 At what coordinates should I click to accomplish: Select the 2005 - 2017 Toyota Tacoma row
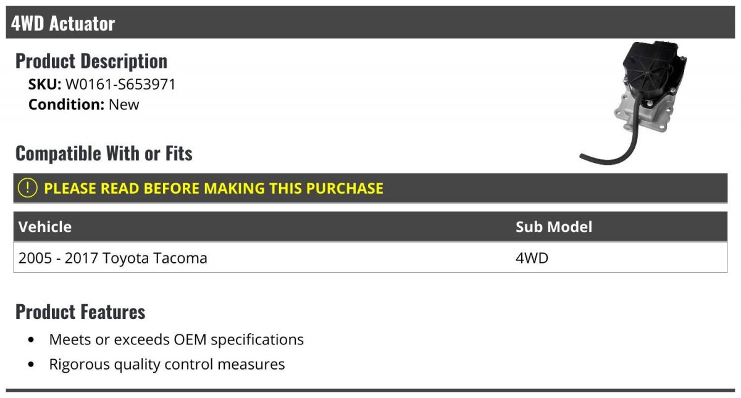[x=371, y=257]
